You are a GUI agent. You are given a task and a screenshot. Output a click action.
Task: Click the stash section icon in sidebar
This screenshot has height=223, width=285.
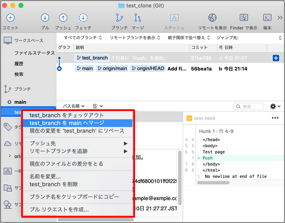pyautogui.click(x=8, y=171)
